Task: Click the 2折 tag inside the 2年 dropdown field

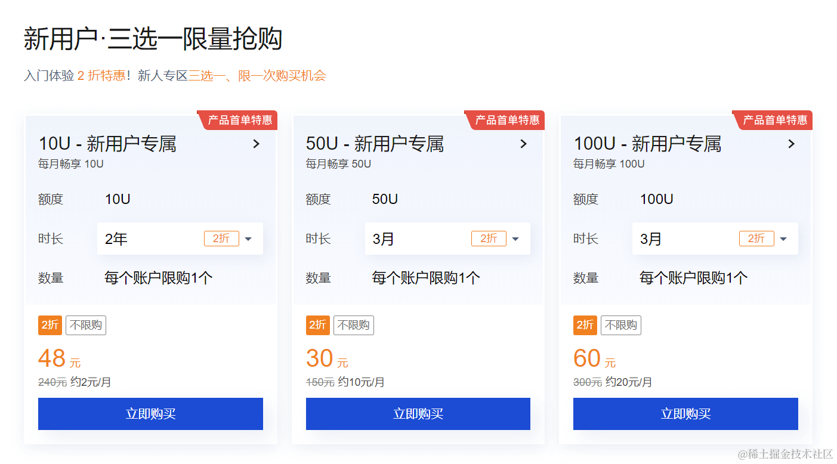Action: (x=221, y=238)
